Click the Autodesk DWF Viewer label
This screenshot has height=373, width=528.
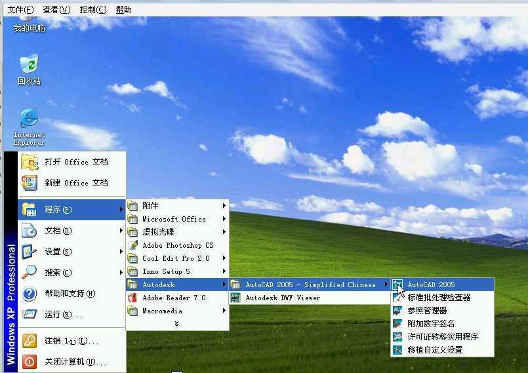pos(283,298)
